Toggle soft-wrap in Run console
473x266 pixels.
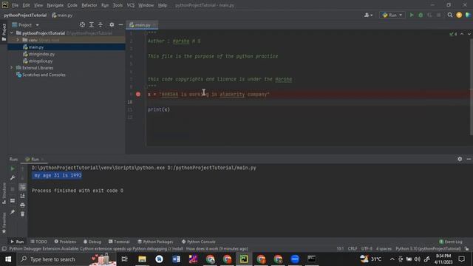pos(22,187)
